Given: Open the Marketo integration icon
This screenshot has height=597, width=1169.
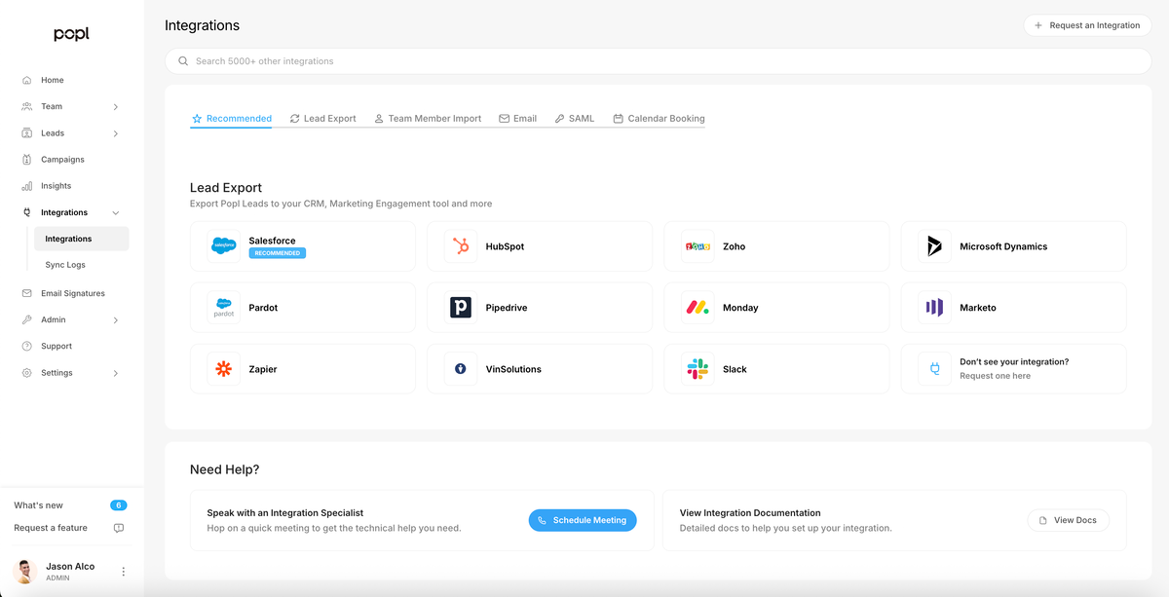Looking at the screenshot, I should pyautogui.click(x=934, y=308).
